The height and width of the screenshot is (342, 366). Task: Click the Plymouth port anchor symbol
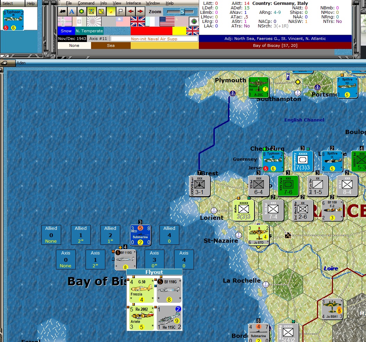click(x=233, y=93)
